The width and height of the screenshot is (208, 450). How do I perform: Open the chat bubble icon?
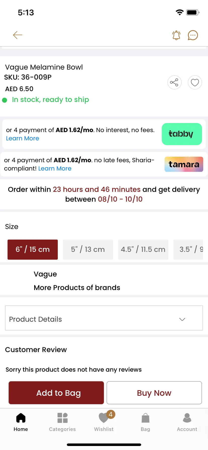click(193, 35)
